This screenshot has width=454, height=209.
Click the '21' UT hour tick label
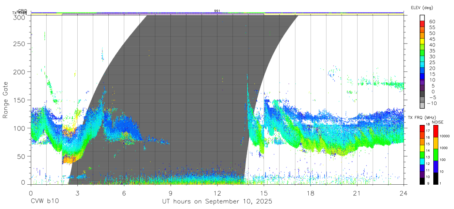[357, 193]
